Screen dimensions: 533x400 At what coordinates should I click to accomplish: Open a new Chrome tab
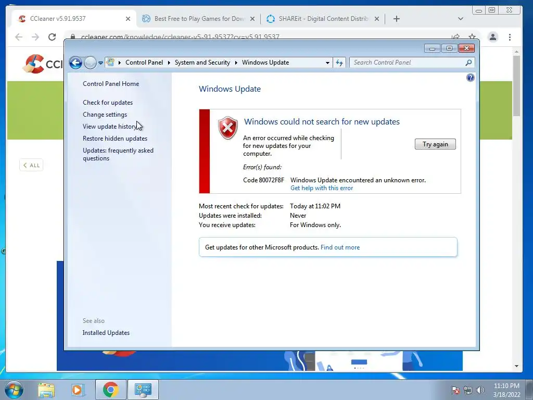click(396, 19)
